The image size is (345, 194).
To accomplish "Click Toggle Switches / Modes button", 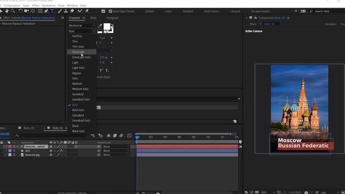I will pyautogui.click(x=72, y=193).
